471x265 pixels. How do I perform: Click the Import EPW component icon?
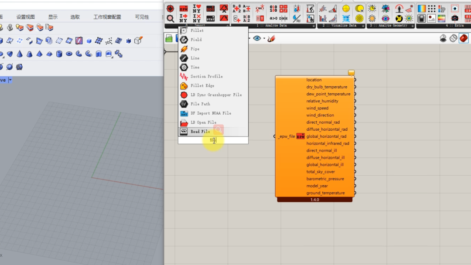click(183, 8)
